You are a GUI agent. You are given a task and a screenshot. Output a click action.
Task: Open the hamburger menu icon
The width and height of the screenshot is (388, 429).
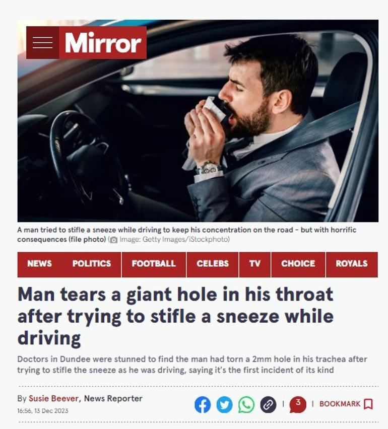click(x=42, y=43)
